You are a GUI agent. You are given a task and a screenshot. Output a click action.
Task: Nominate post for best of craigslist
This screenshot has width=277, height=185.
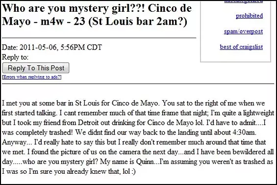(241, 47)
